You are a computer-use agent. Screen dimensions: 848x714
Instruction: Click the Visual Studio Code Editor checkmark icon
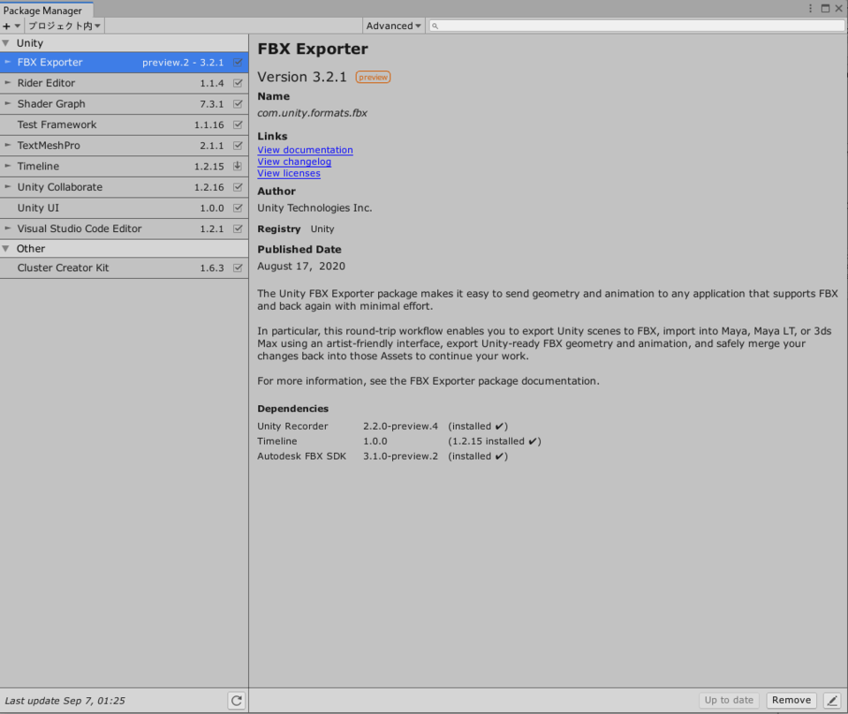point(238,229)
